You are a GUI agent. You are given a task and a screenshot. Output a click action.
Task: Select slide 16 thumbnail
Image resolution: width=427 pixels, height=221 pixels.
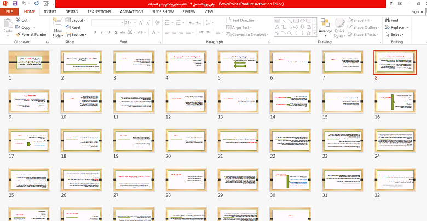click(x=395, y=101)
